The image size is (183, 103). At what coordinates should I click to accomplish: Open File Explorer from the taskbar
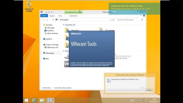(42, 100)
